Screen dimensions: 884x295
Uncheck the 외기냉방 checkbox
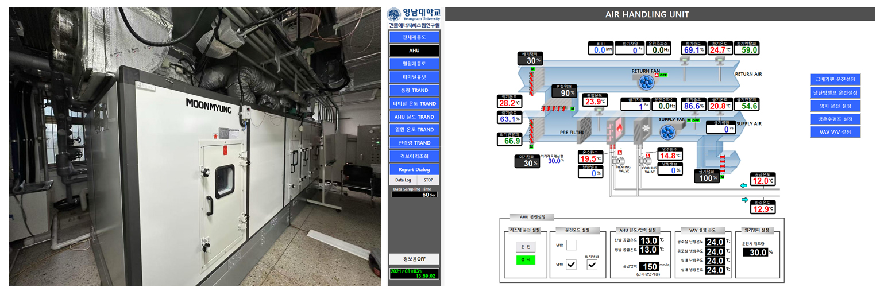pos(592,265)
